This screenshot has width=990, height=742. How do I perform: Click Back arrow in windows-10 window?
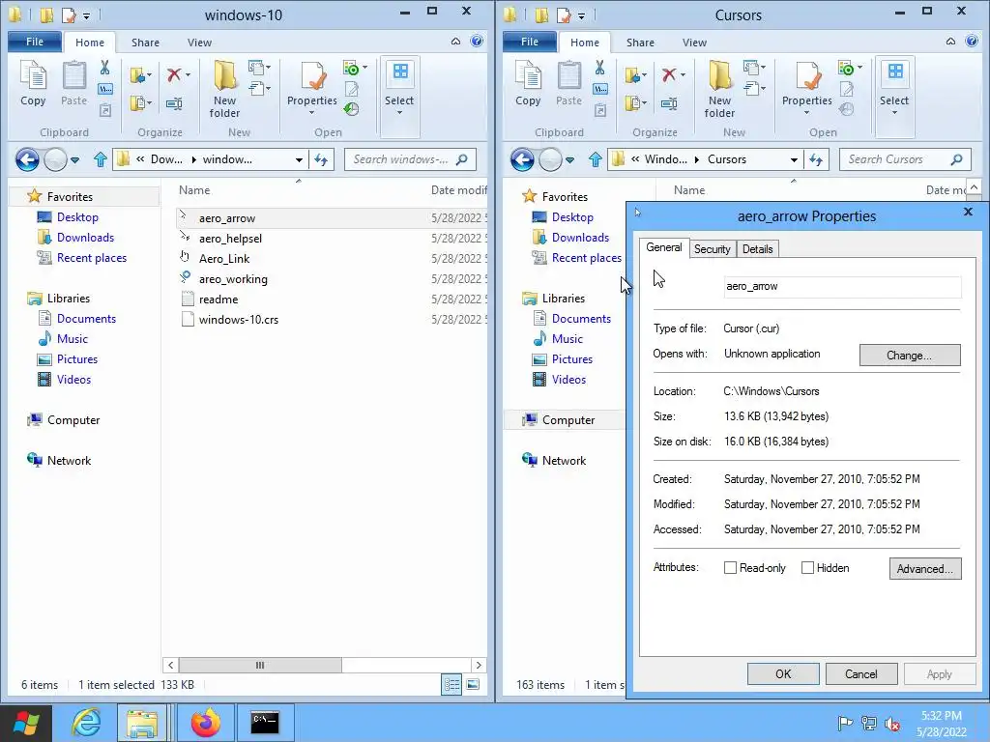pyautogui.click(x=27, y=159)
